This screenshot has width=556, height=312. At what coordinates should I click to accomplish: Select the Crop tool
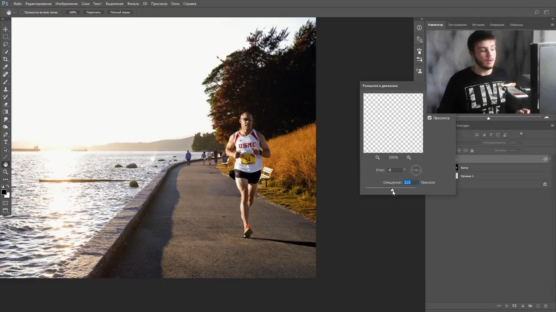pos(6,59)
